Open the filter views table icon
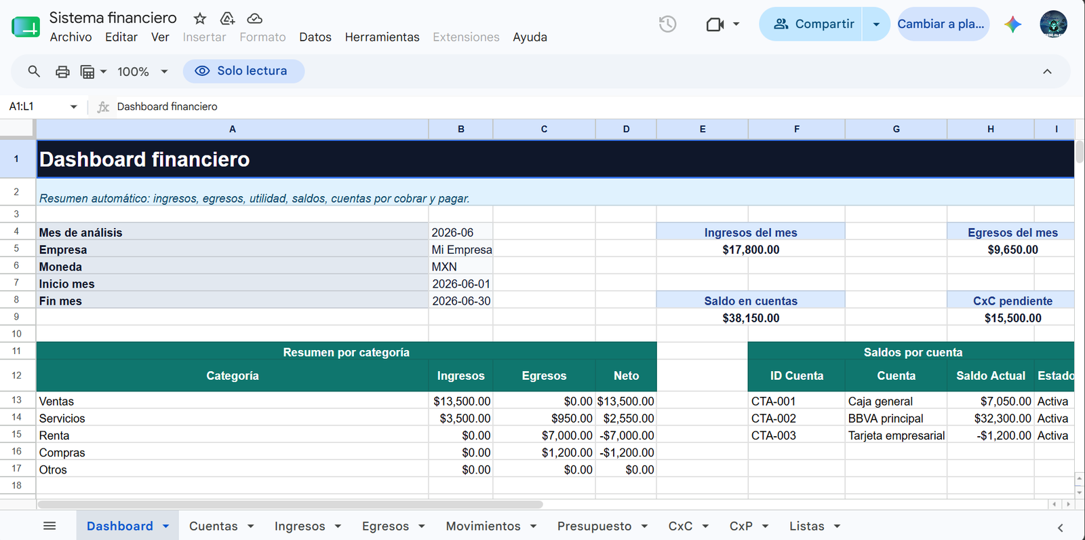This screenshot has width=1085, height=540. pos(87,71)
